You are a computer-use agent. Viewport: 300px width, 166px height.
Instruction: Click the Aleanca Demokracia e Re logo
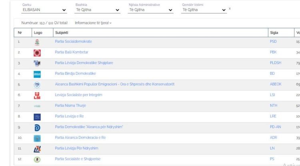pos(37,138)
